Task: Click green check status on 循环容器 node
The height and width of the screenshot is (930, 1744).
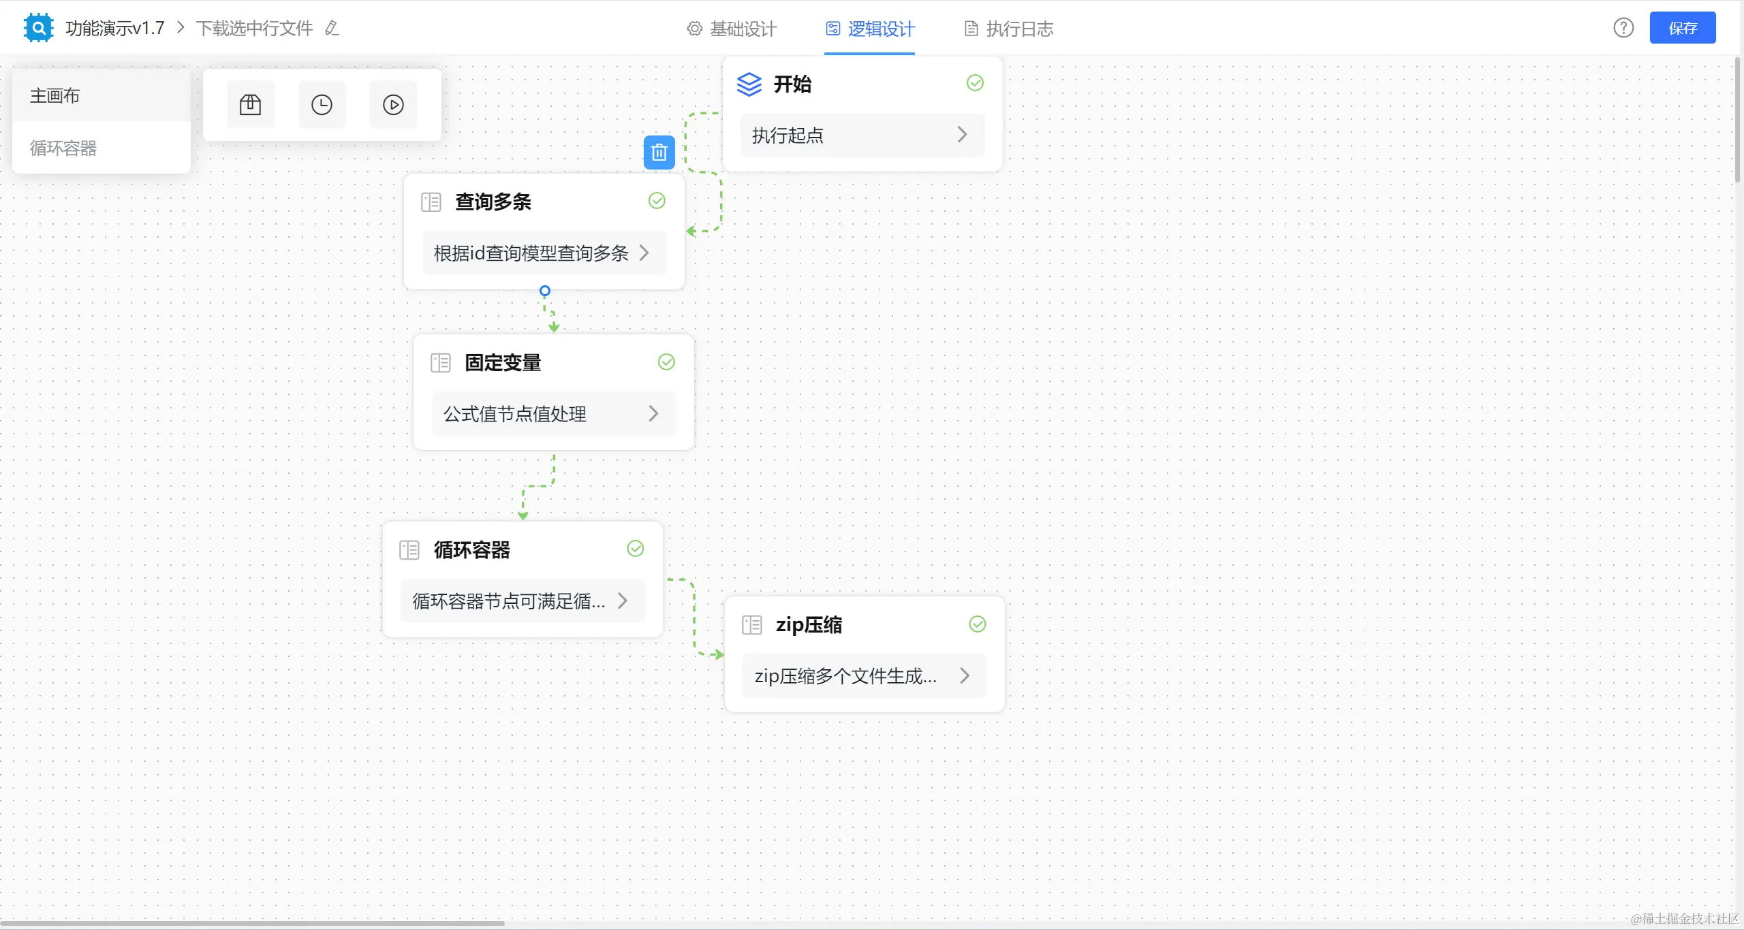Action: pyautogui.click(x=635, y=549)
